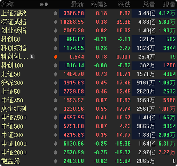Click the alert bell for 科创综指
This screenshot has width=177, height=166.
55,48
